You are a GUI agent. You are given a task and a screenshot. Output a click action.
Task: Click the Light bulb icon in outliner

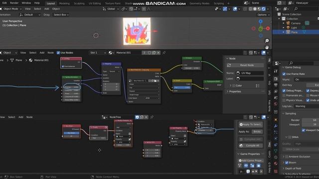(288, 28)
